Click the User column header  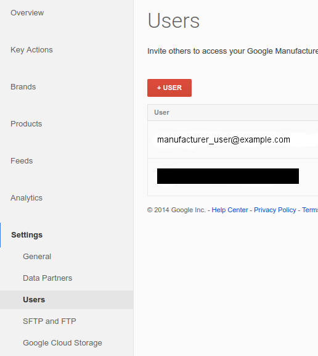[x=161, y=112]
